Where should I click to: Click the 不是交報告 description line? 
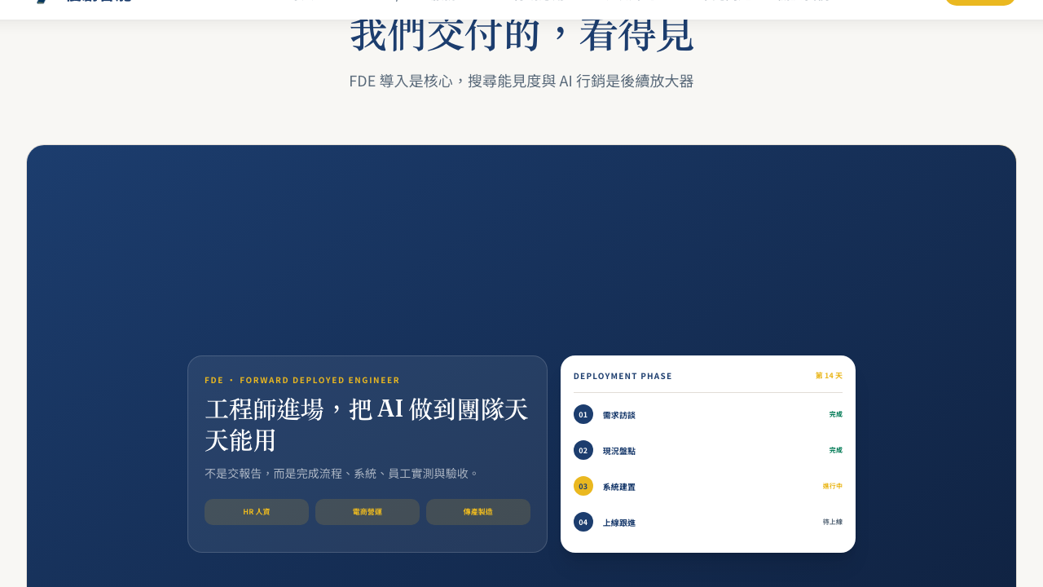pyautogui.click(x=342, y=474)
